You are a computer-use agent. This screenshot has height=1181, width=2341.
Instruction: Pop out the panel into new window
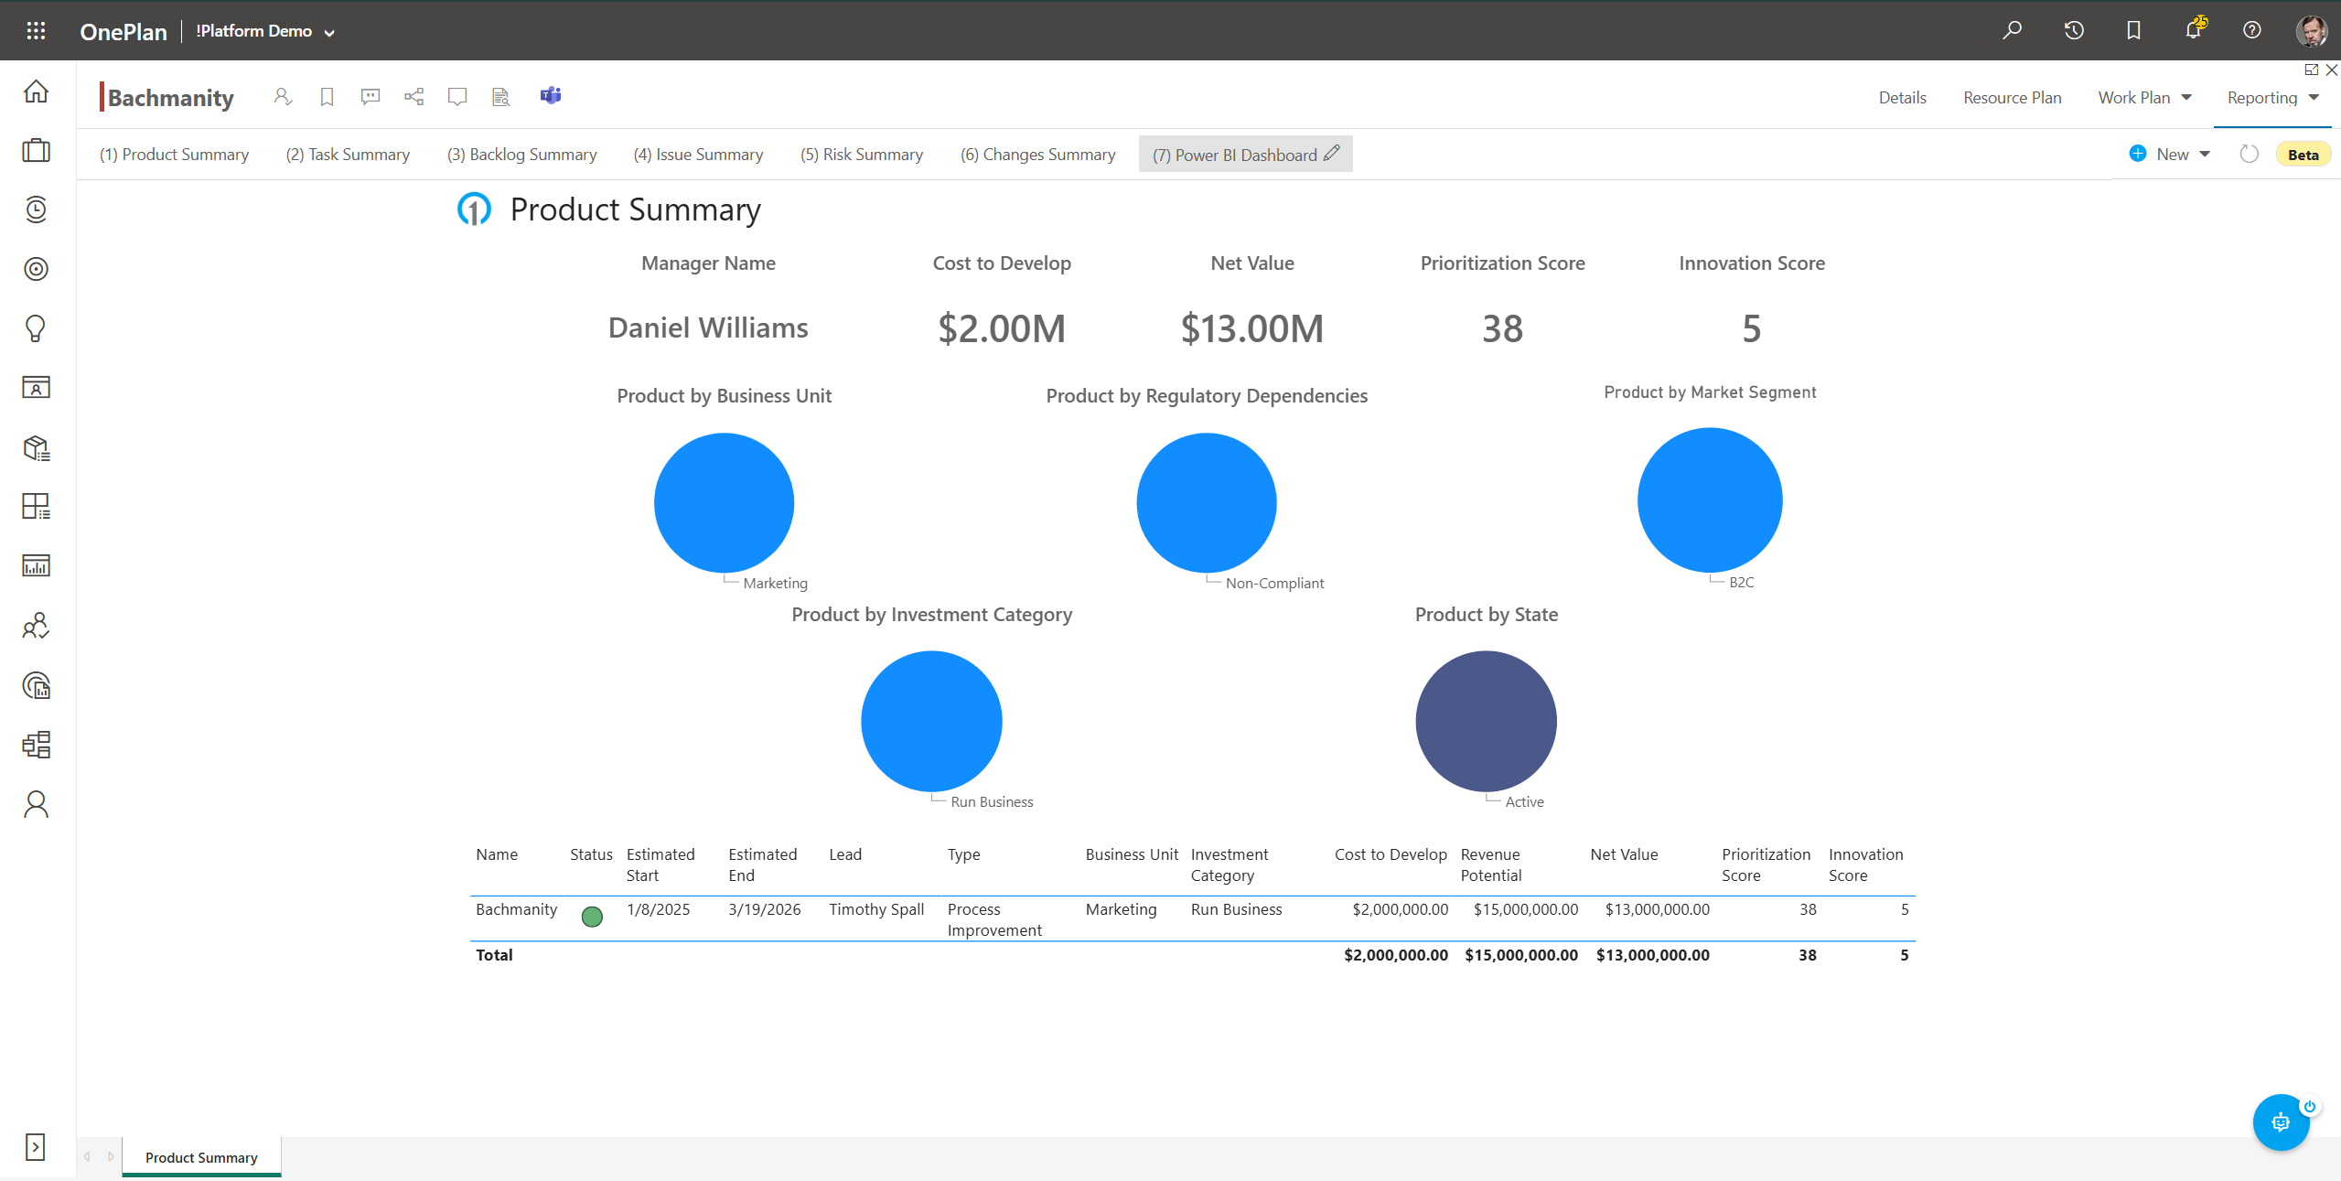click(2311, 70)
